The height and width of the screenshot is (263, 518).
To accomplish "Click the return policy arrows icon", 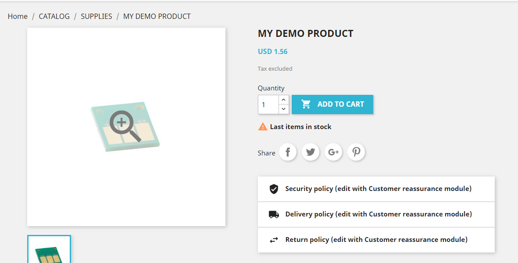I will [274, 240].
